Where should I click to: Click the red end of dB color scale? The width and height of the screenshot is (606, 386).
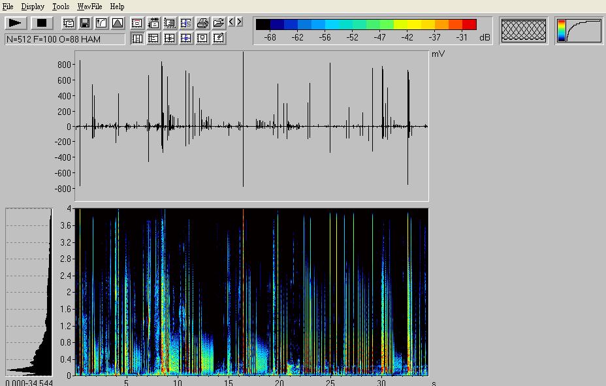(x=469, y=25)
